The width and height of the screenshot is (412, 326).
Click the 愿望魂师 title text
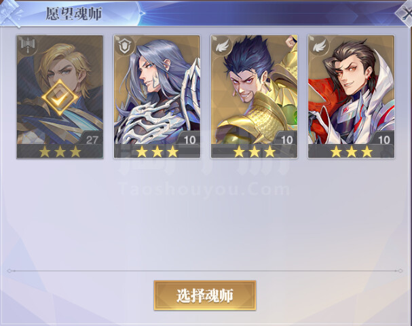point(74,14)
